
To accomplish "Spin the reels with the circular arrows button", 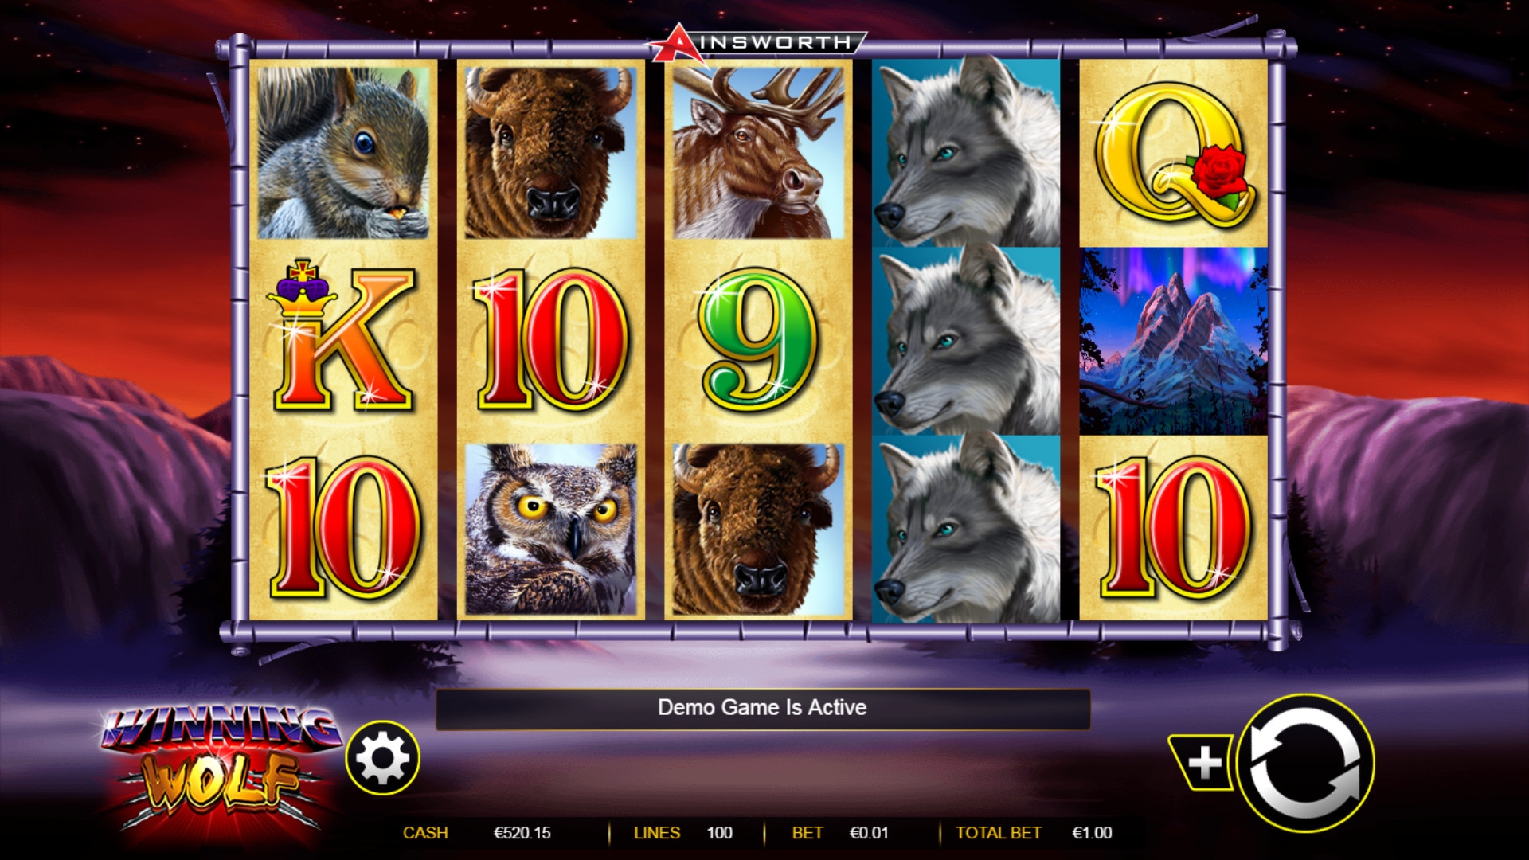I will click(x=1305, y=764).
